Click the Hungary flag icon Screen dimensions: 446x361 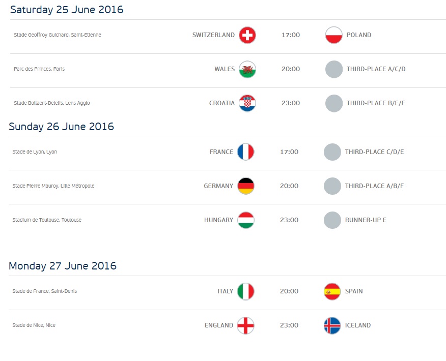click(246, 220)
